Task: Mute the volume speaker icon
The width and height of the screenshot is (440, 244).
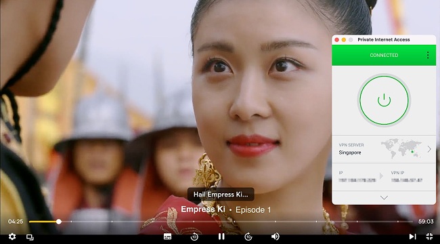Action: point(276,237)
